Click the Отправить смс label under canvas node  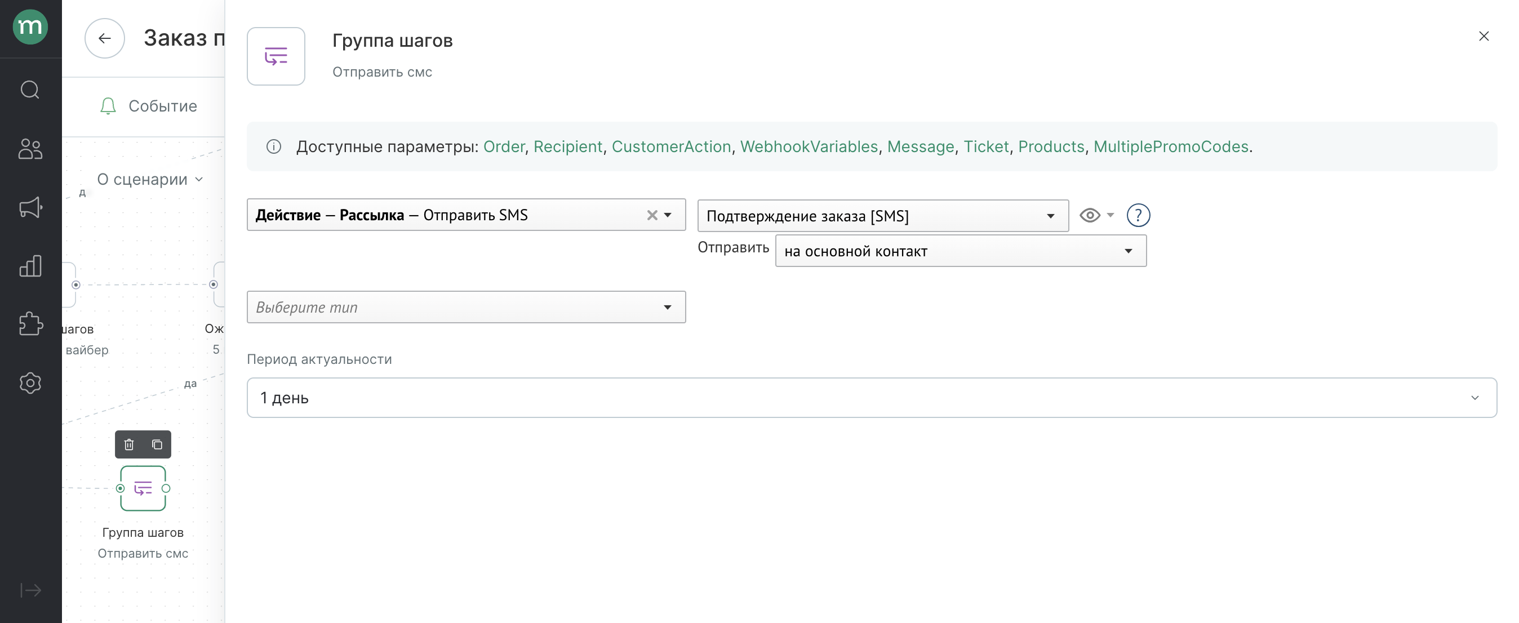[x=143, y=554]
